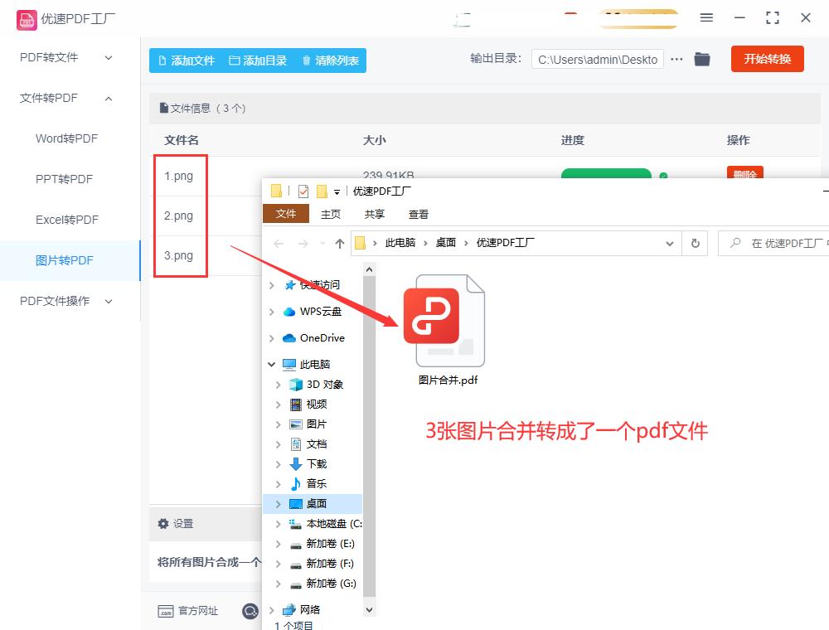Image resolution: width=829 pixels, height=630 pixels.
Task: Click the refresh icon in Explorer address bar
Action: [x=695, y=243]
